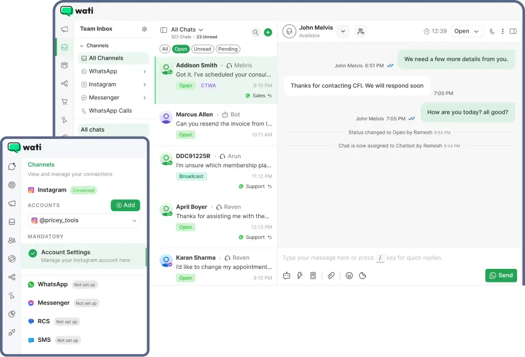525x357 pixels.
Task: Click the Sales team label with reply arrow
Action: tap(258, 96)
